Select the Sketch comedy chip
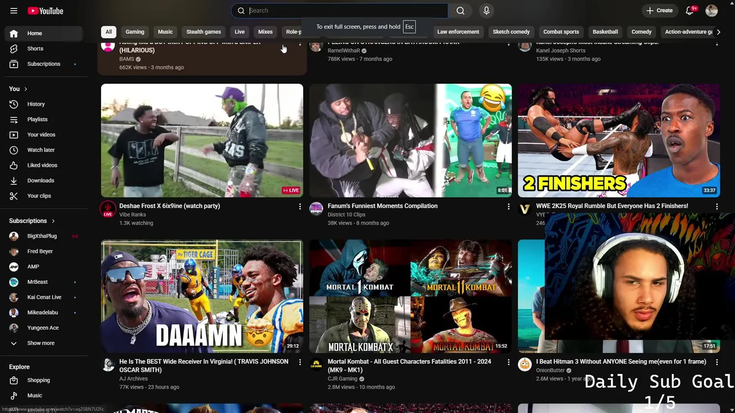The height and width of the screenshot is (413, 735). [x=511, y=32]
